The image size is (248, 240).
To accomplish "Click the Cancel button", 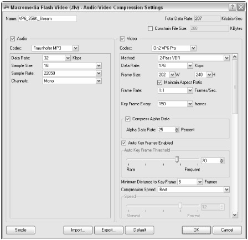I will 228,230.
